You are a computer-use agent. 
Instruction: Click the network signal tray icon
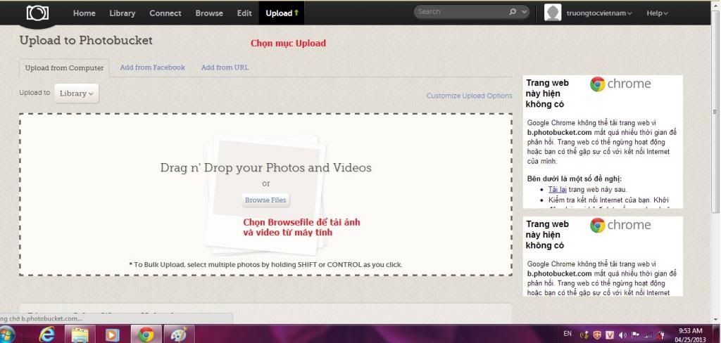[x=648, y=335]
